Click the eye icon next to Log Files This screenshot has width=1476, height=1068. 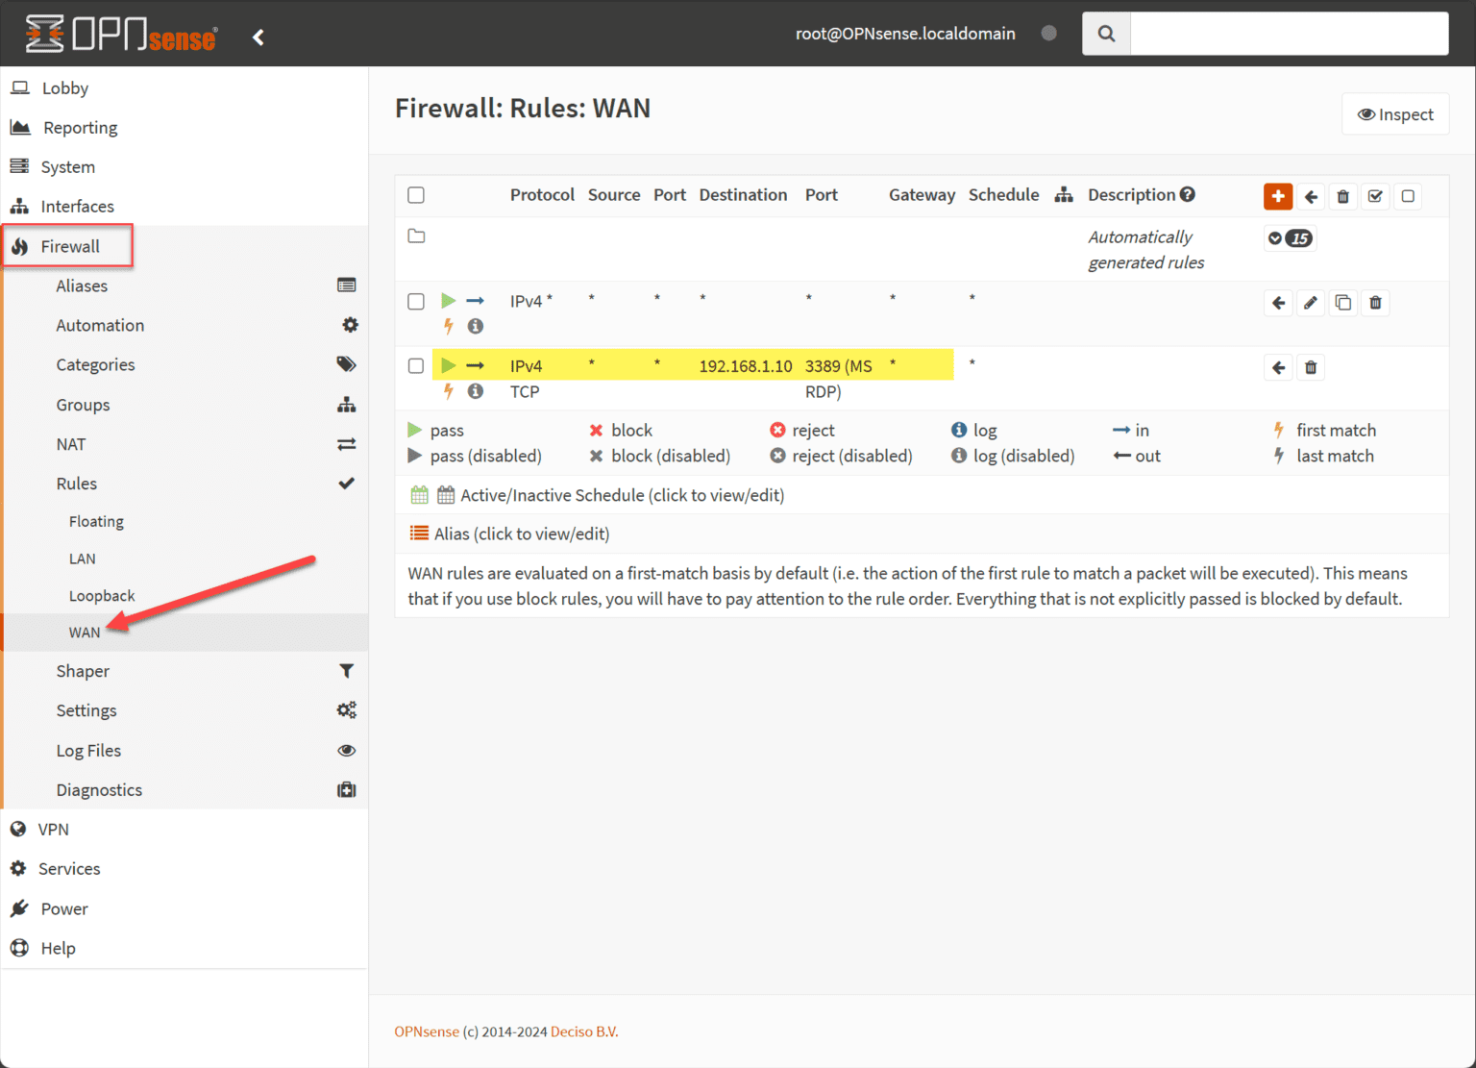(x=346, y=750)
